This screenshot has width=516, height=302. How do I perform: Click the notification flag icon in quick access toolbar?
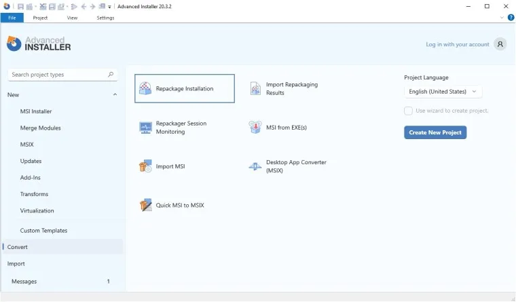102,6
